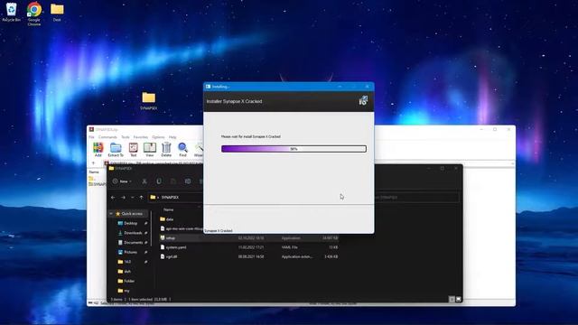Collapse the Quick access tree node
The width and height of the screenshot is (578, 325).
pyautogui.click(x=111, y=214)
